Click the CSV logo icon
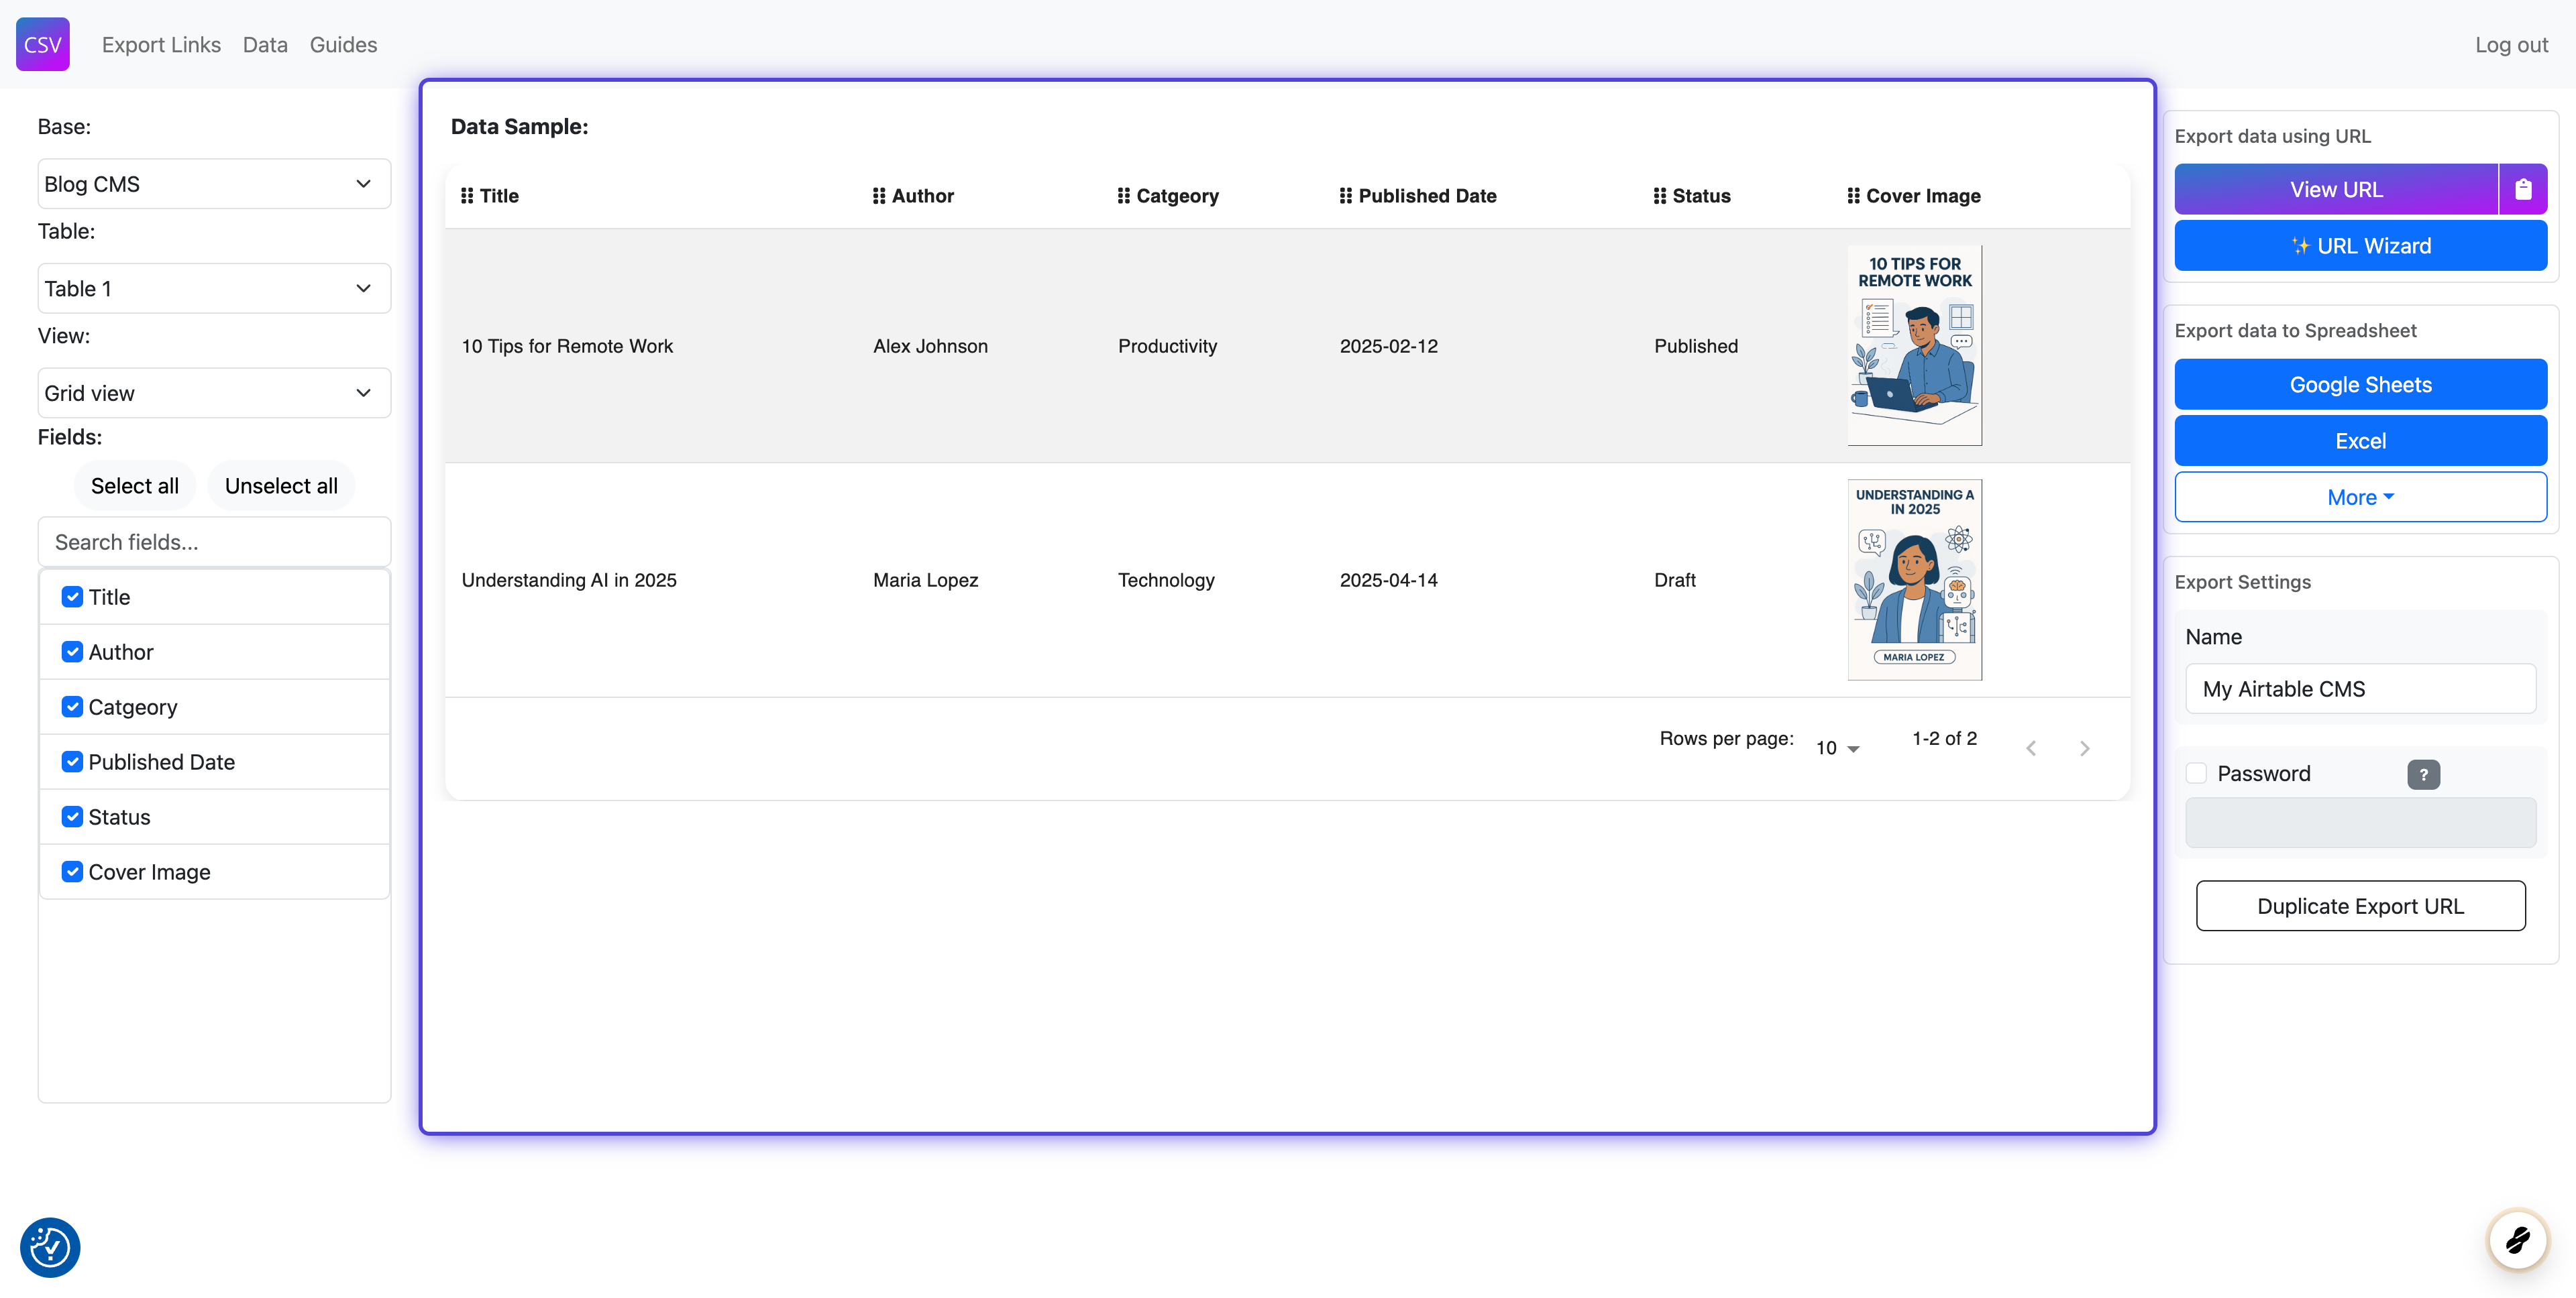The image size is (2576, 1298). point(42,44)
